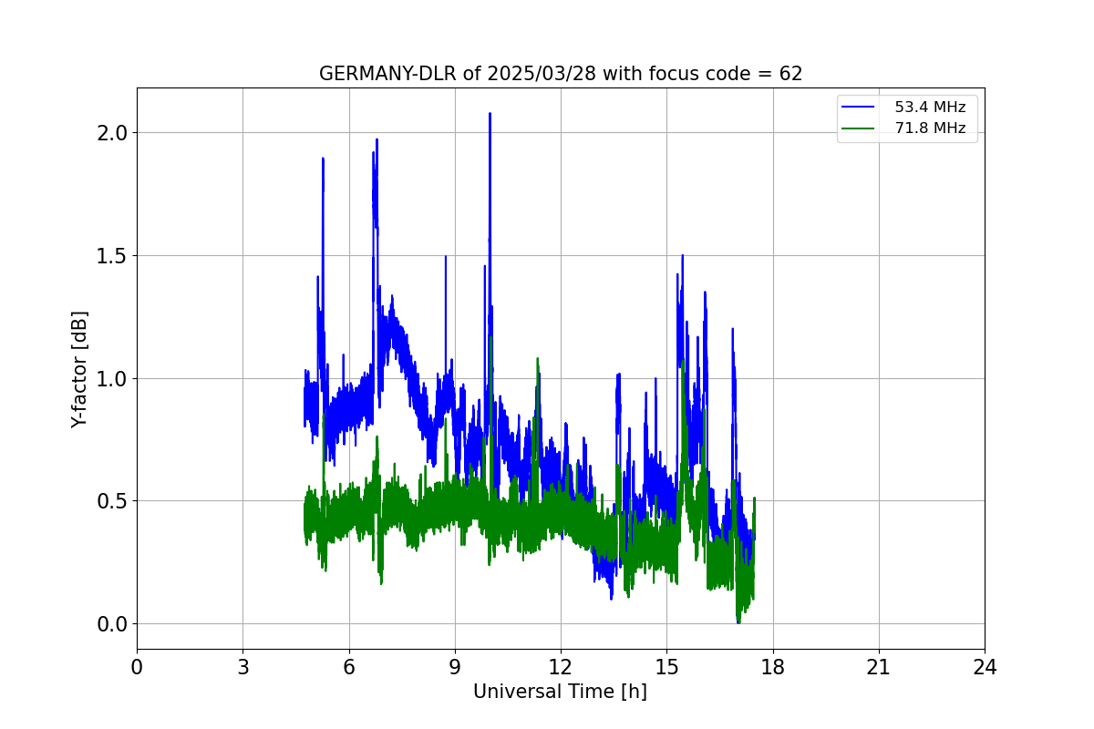Screen dimensions: 1094x729
Task: Select the 53.4 MHz legend label
Action: pyautogui.click(x=930, y=108)
